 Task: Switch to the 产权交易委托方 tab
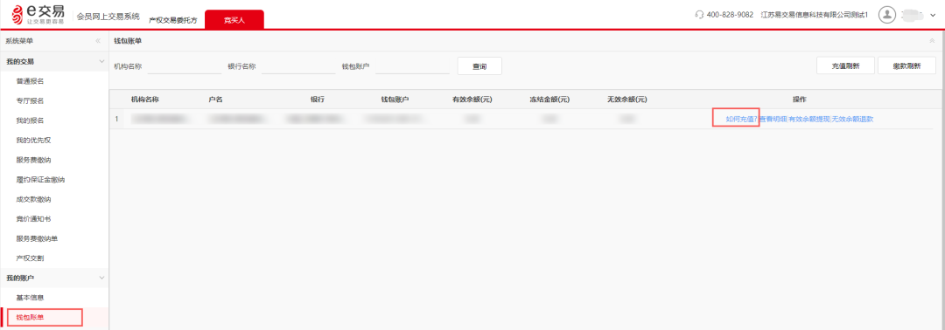173,20
